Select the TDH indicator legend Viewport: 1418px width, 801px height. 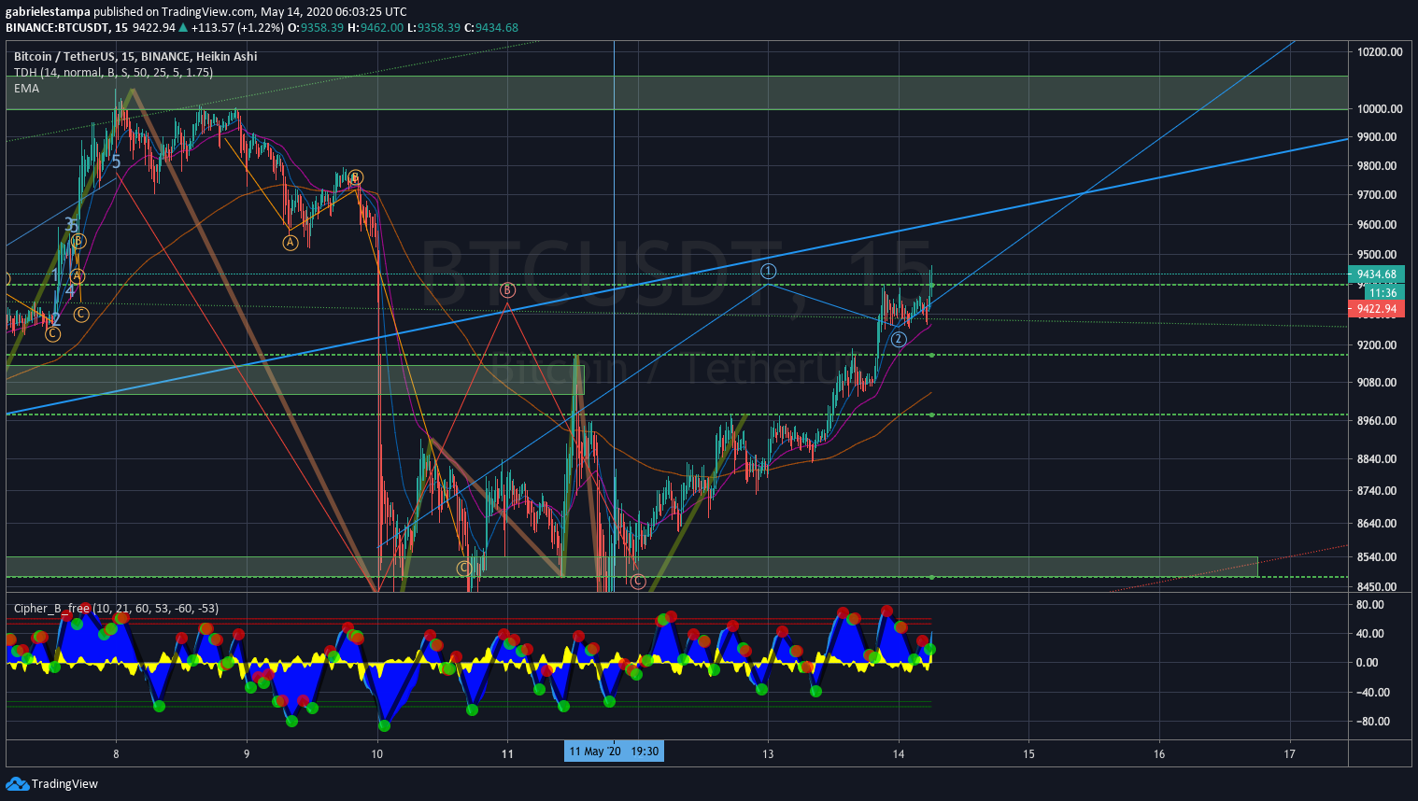tap(113, 72)
